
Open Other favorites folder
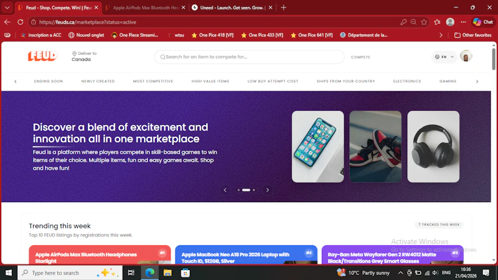(473, 35)
